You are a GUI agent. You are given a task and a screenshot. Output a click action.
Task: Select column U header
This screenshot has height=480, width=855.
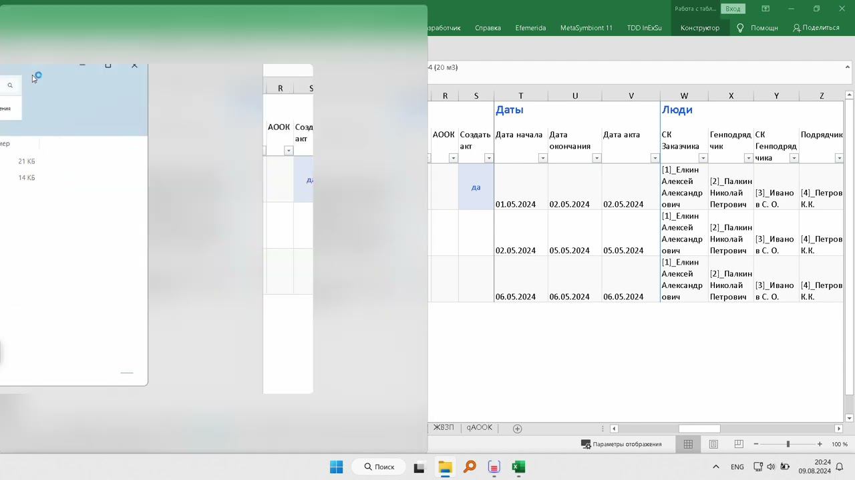point(574,96)
